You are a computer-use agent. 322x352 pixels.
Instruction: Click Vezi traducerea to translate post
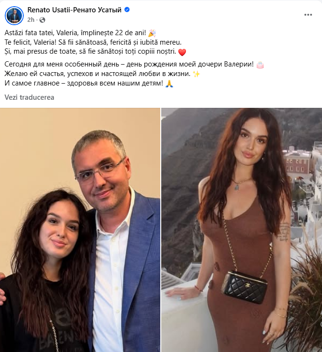[x=29, y=97]
